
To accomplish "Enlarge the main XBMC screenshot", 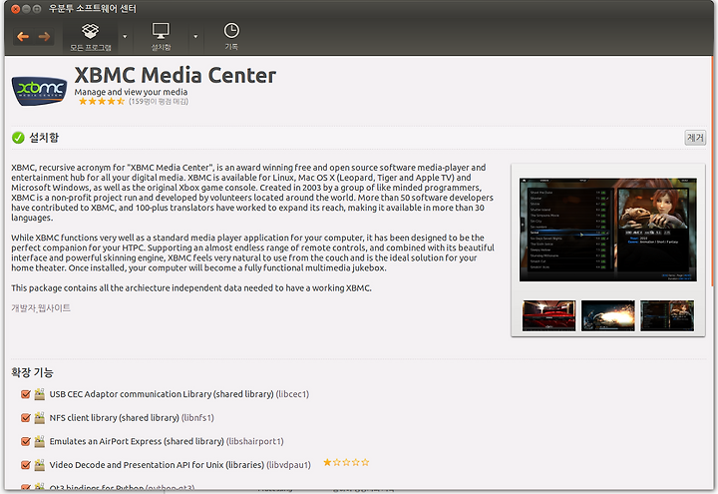I will click(x=608, y=230).
